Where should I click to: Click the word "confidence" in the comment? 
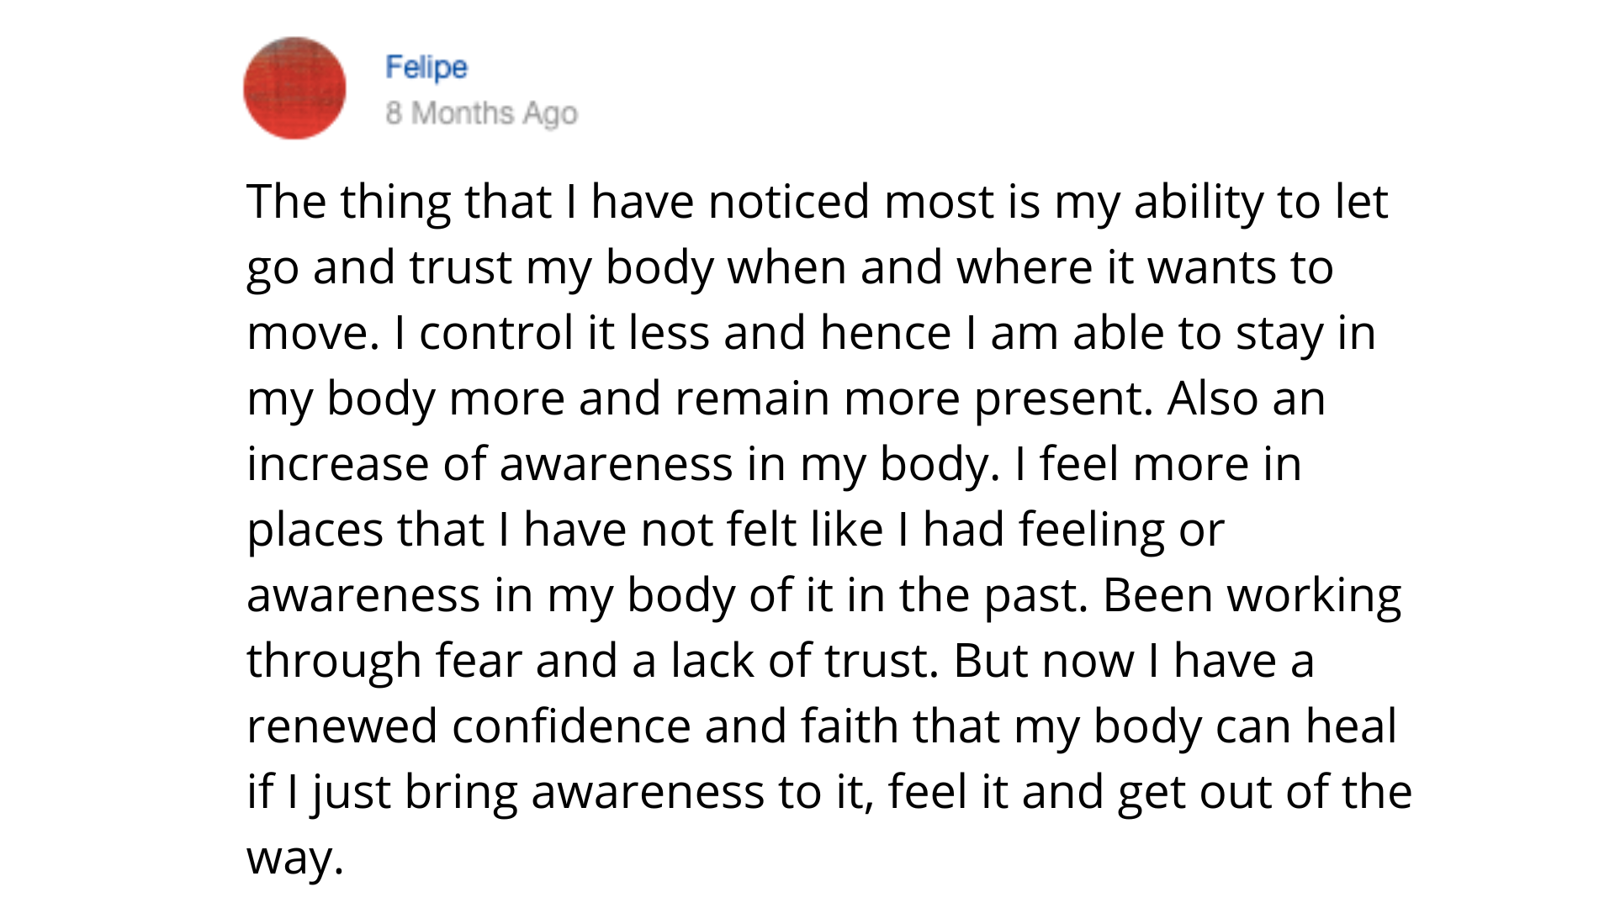point(571,727)
